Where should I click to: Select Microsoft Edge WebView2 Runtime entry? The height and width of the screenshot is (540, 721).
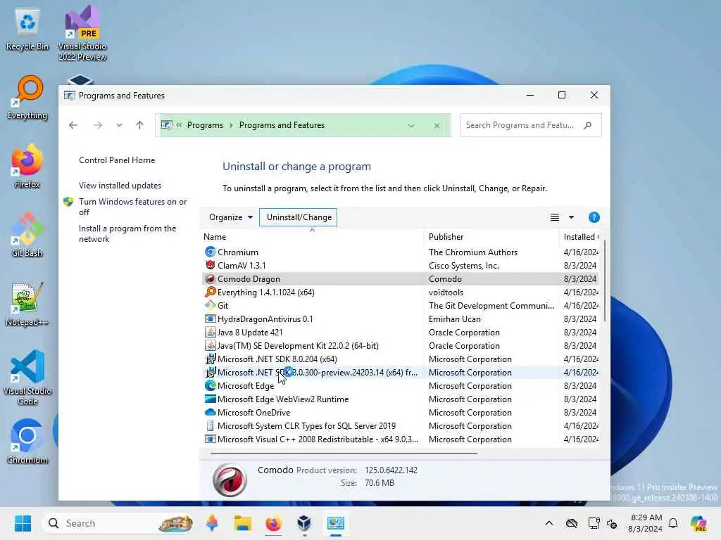click(400, 399)
